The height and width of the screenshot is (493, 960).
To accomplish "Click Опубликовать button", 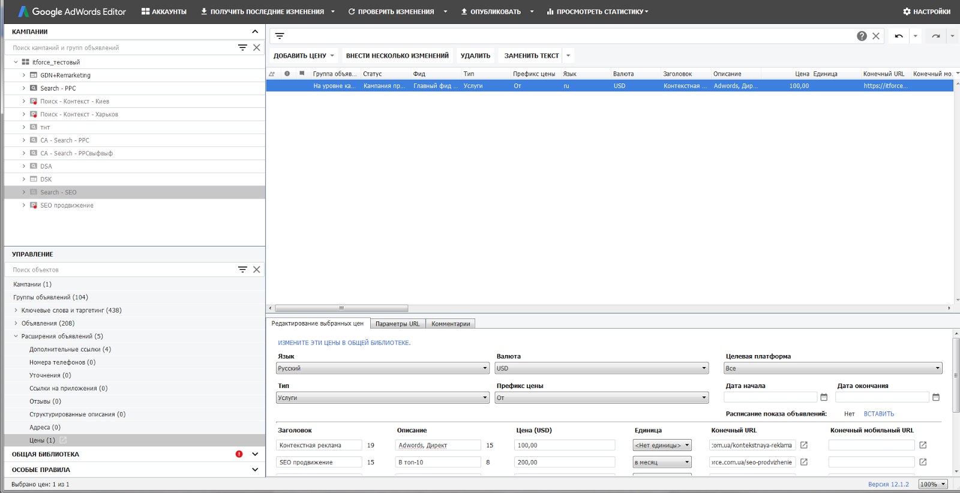I will 491,11.
